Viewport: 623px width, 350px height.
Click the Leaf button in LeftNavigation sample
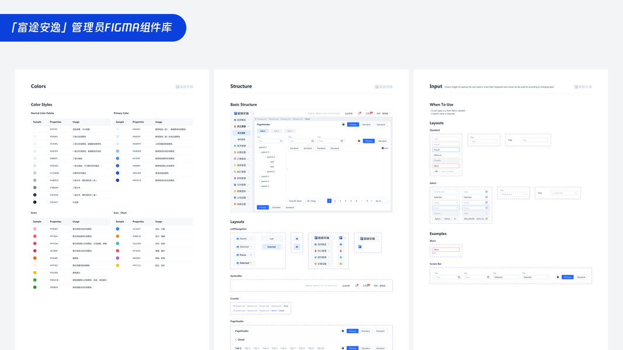pos(272,239)
